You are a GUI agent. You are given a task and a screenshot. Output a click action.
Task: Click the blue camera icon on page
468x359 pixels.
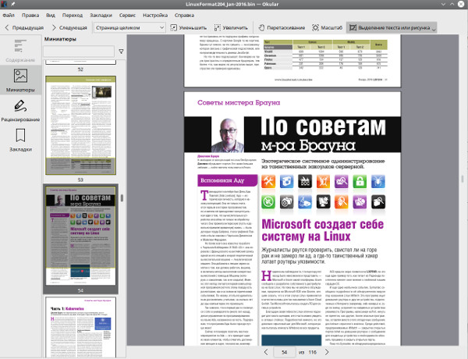click(286, 181)
